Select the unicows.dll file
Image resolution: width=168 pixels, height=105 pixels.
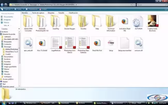coord(139,44)
